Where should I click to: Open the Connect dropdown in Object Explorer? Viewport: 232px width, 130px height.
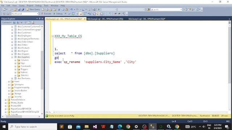(x=7, y=22)
